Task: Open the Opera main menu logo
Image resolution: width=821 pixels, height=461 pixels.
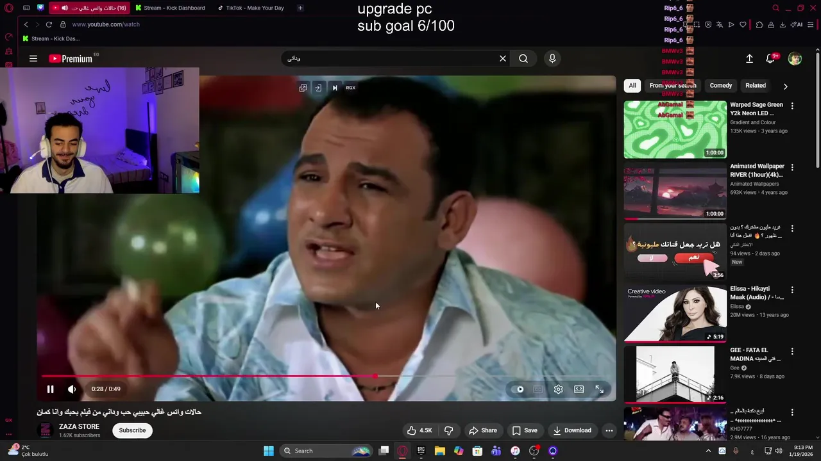Action: click(x=8, y=8)
